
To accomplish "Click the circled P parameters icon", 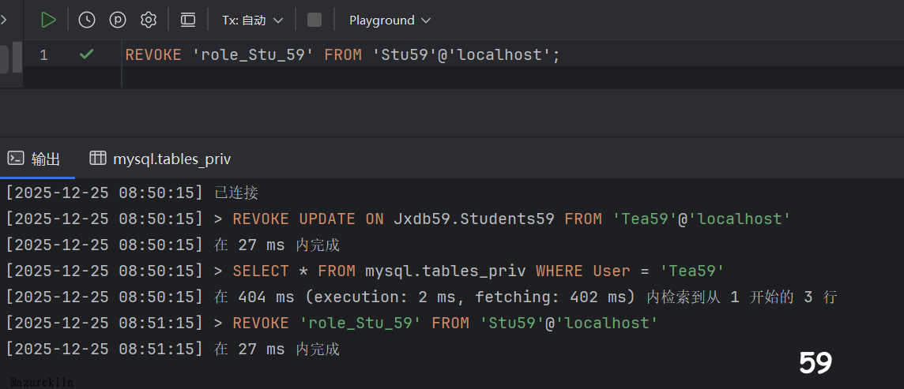I will point(118,20).
